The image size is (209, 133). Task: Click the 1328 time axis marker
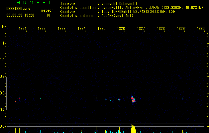[161, 29]
